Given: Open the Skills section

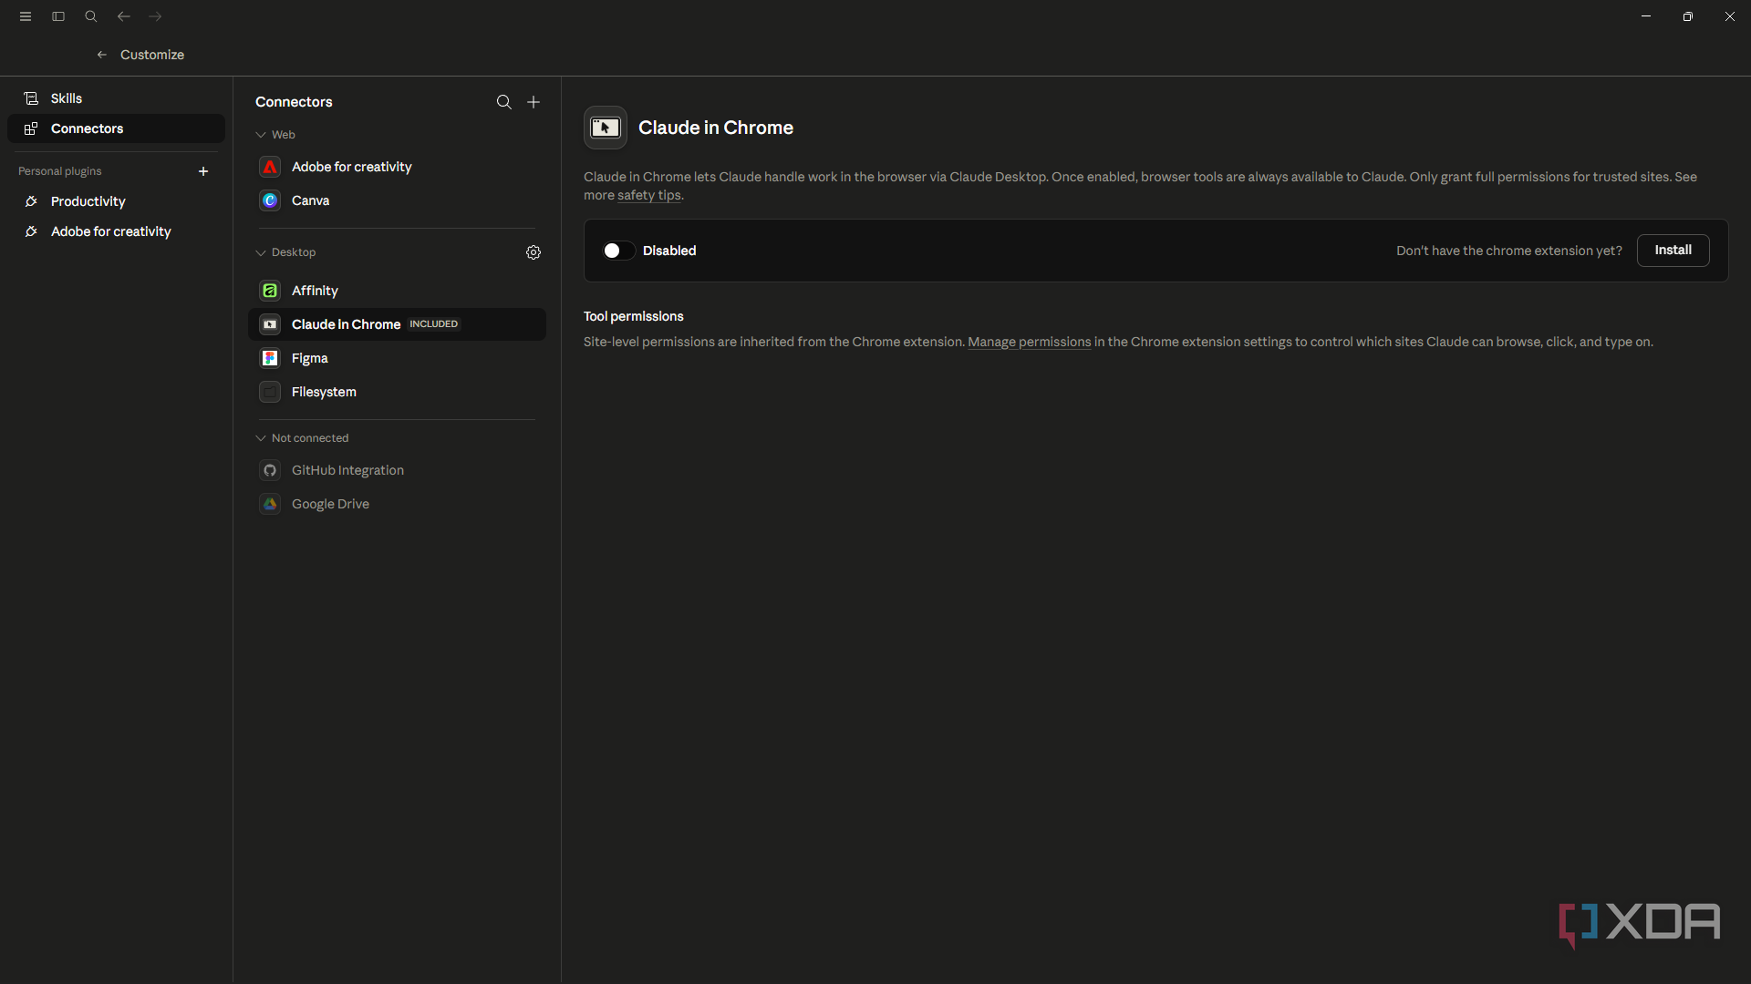Looking at the screenshot, I should click(116, 98).
